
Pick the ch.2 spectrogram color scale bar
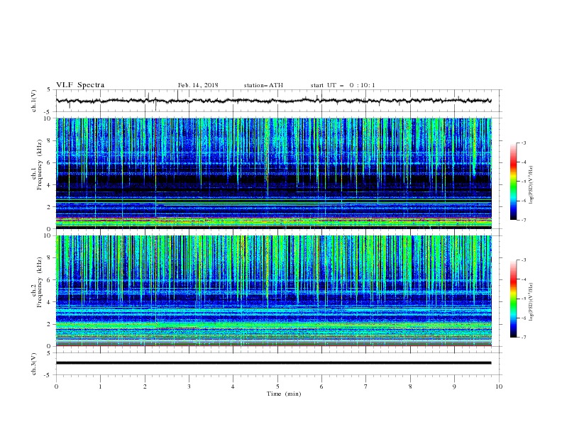(513, 299)
